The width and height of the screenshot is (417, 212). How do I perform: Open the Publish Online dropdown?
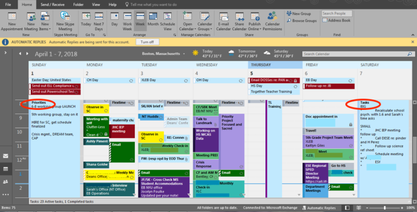coord(255,22)
